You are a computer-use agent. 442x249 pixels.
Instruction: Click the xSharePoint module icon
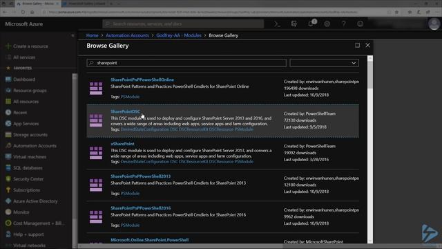click(x=96, y=153)
